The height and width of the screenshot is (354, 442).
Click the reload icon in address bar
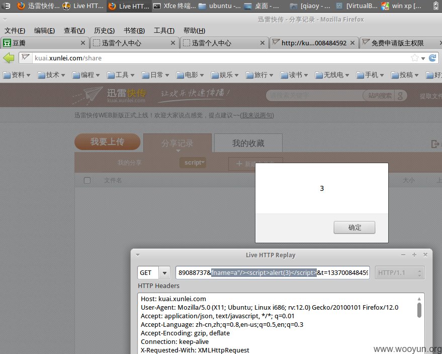tap(432, 58)
